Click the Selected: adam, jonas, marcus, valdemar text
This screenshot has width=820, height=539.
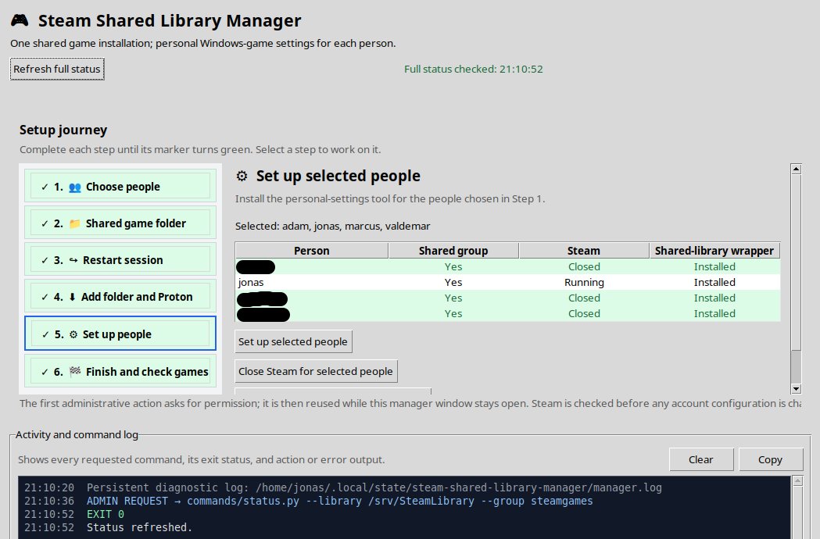[332, 226]
